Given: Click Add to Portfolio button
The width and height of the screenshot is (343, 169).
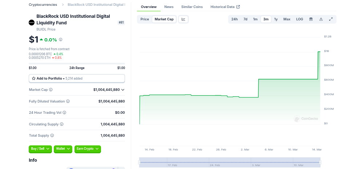Looking at the screenshot, I should (77, 79).
